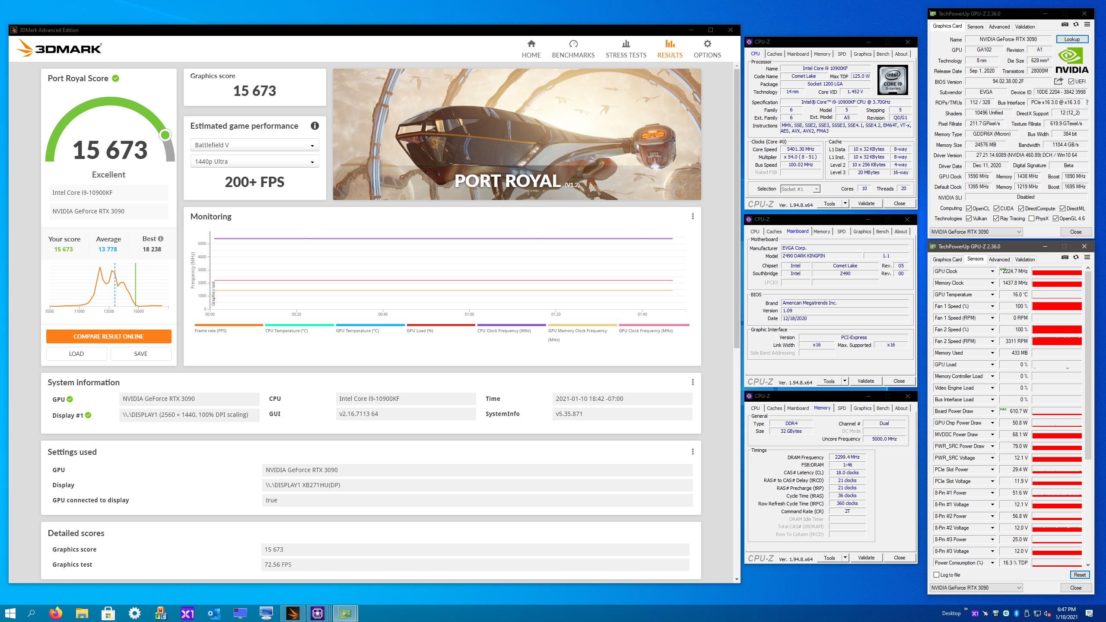Viewport: 1106px width, 622px height.
Task: Click the Estimated game performance info icon
Action: 315,126
